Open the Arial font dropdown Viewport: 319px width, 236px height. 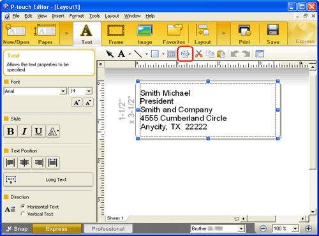pos(63,91)
